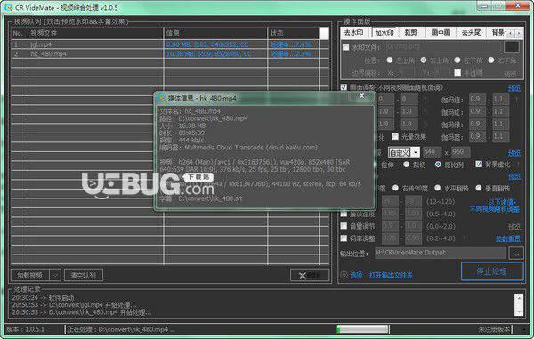Click the 加载视频 button
534x339 pixels.
point(30,275)
